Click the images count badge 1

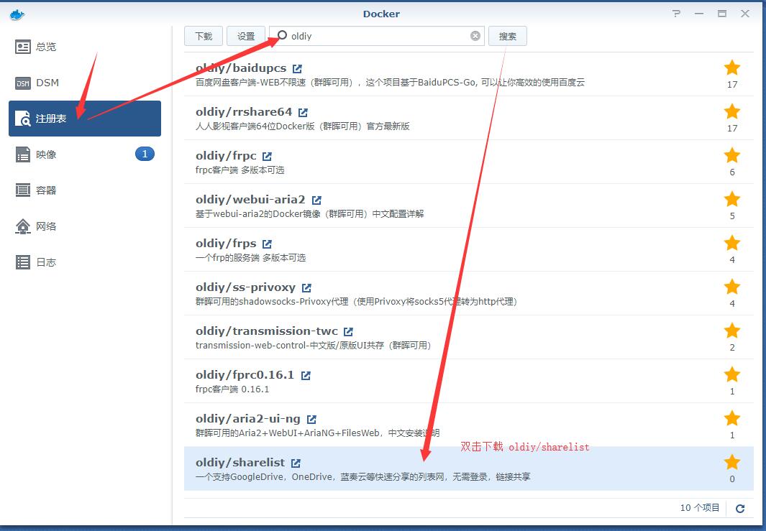coord(145,154)
